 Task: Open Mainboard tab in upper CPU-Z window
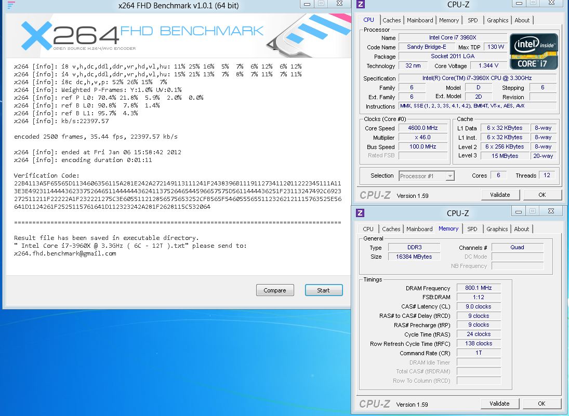(x=420, y=20)
